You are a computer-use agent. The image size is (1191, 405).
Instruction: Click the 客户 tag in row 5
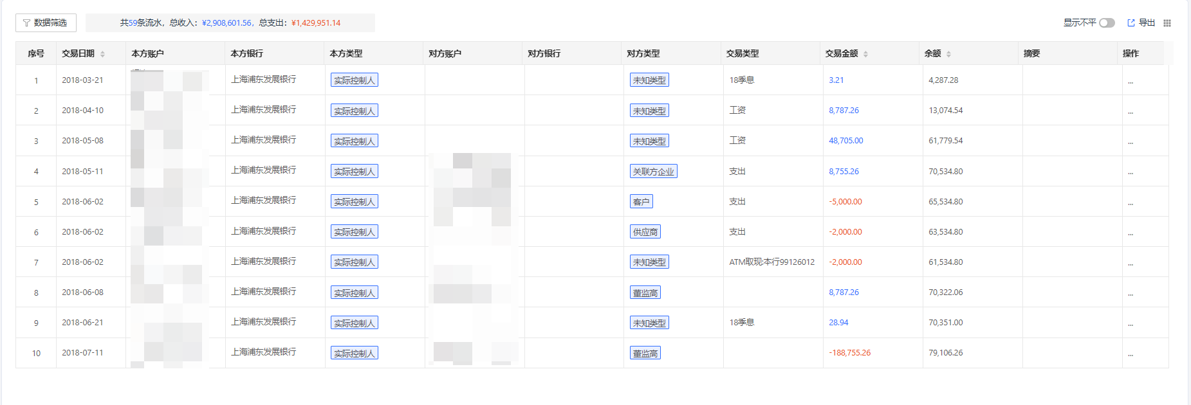pyautogui.click(x=641, y=202)
